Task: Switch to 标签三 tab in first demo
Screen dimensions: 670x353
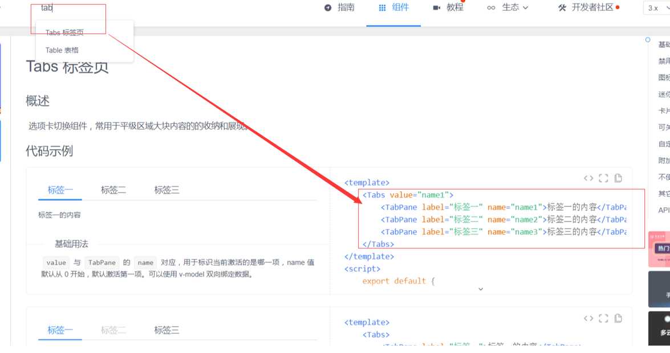Action: pyautogui.click(x=167, y=190)
